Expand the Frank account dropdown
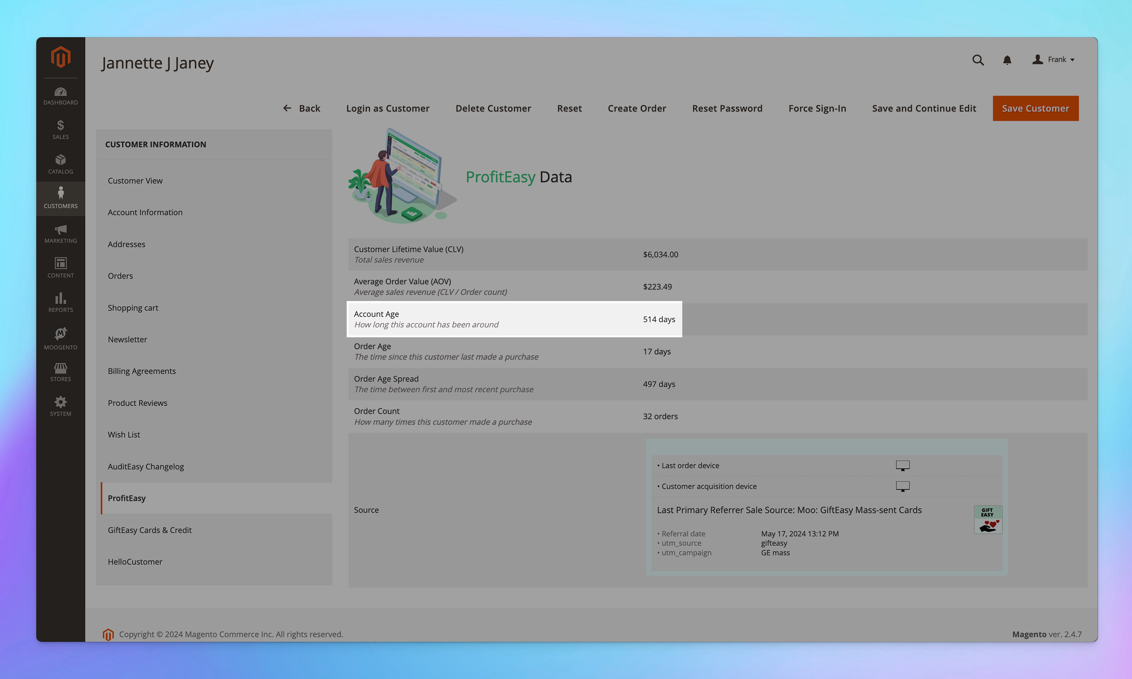Image resolution: width=1132 pixels, height=679 pixels. pyautogui.click(x=1053, y=60)
